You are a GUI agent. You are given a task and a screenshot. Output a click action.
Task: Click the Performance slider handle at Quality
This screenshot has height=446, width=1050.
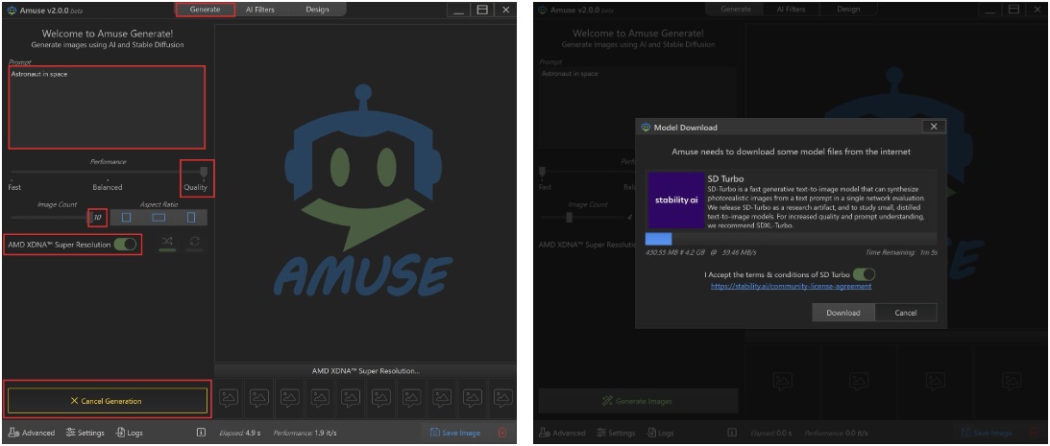coord(204,172)
